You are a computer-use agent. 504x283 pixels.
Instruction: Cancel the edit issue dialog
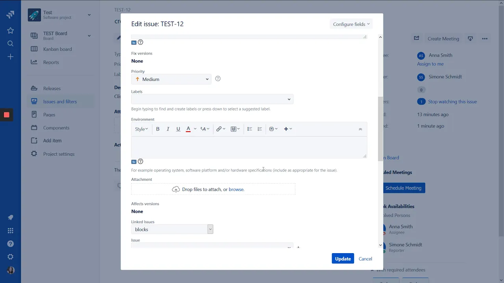point(365,259)
